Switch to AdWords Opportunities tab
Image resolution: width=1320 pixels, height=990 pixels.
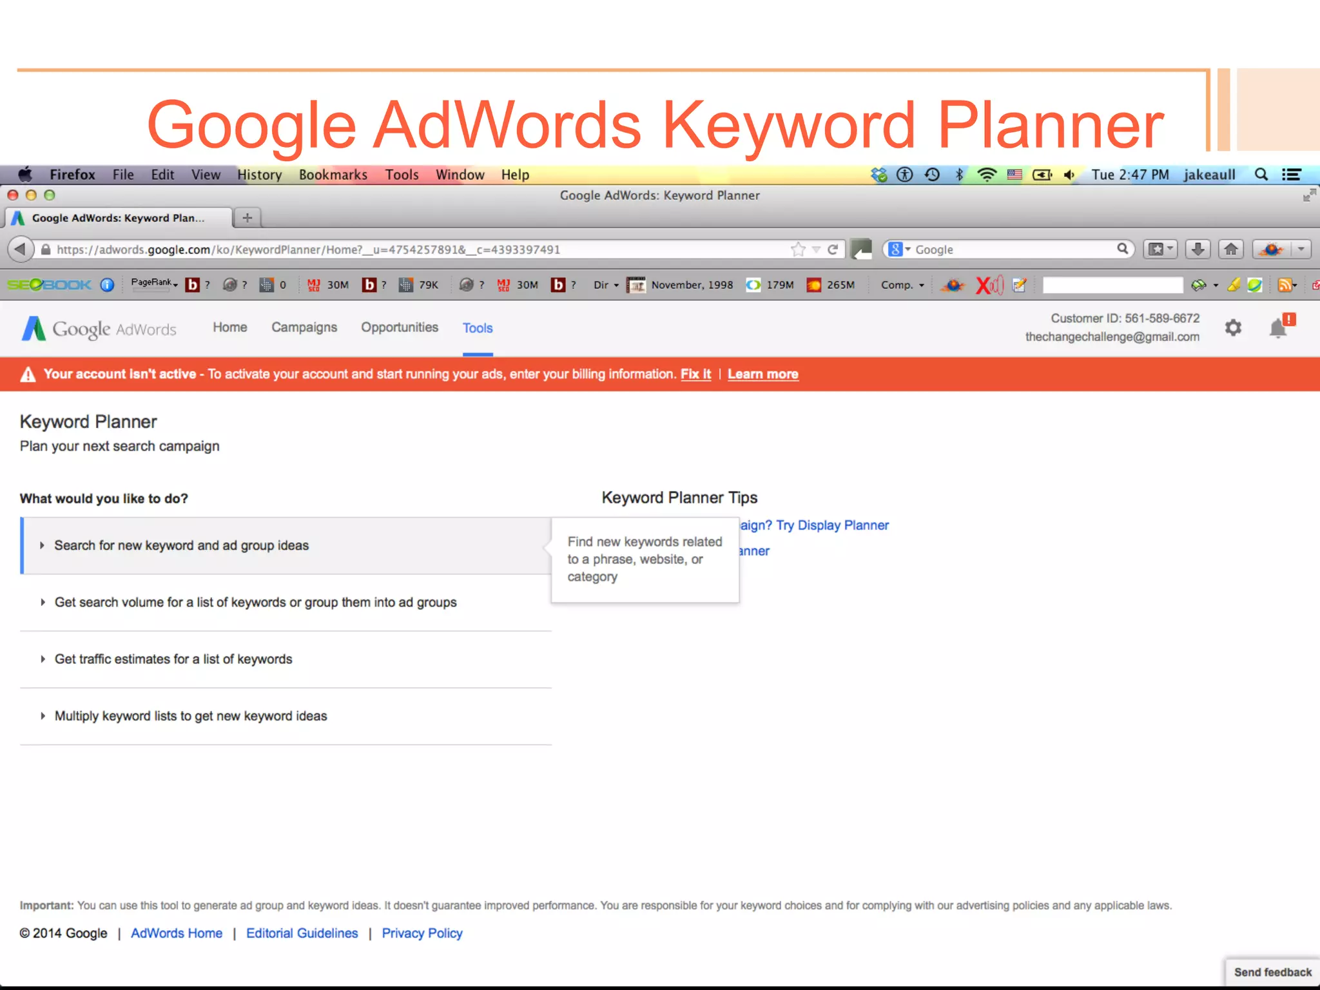(400, 327)
